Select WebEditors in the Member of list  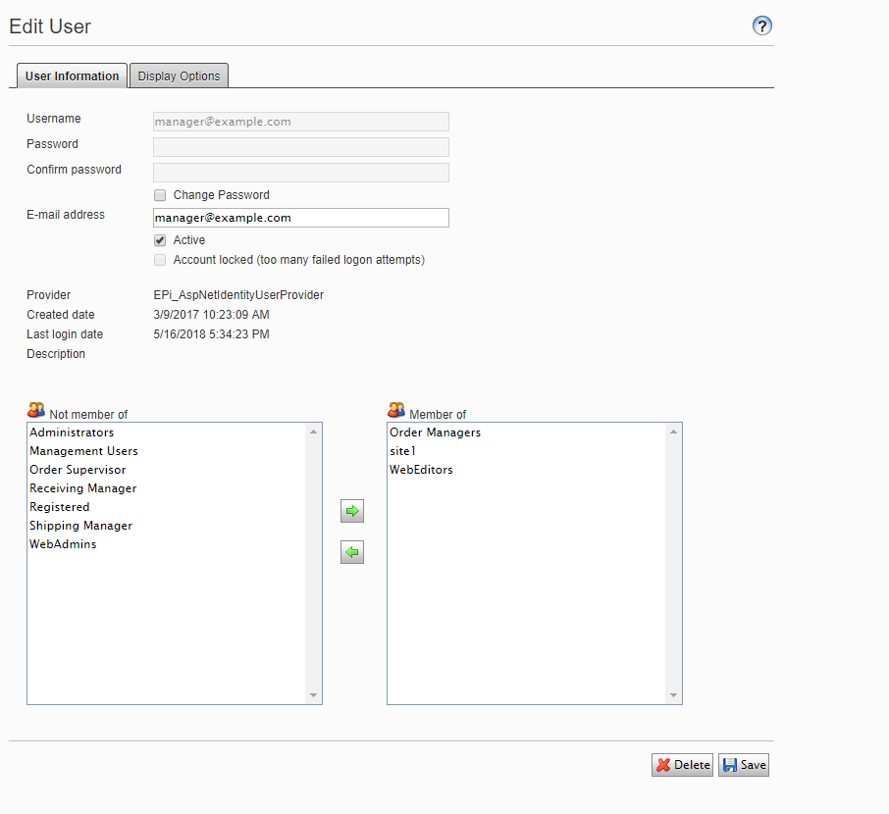pyautogui.click(x=419, y=469)
